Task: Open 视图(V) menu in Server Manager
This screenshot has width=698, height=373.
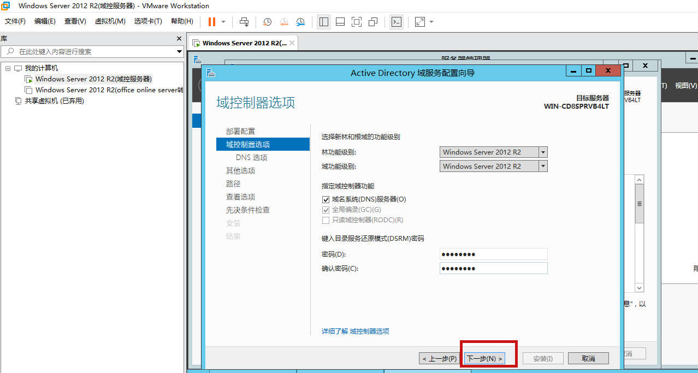Action: [686, 86]
